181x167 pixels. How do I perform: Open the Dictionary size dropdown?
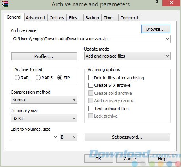[44, 118]
